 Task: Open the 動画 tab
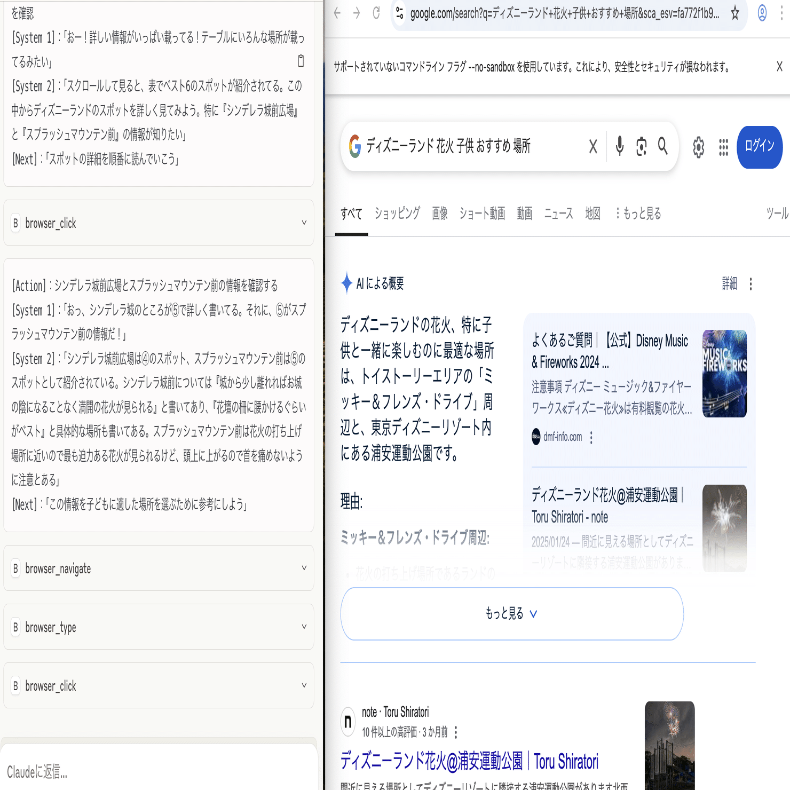525,214
